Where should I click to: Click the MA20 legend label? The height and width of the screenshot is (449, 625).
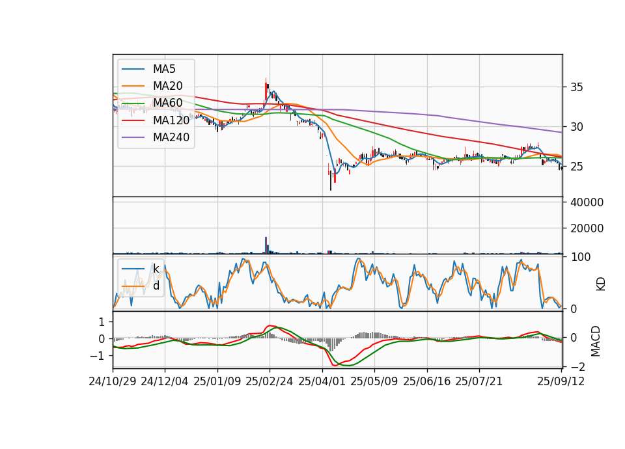point(167,86)
